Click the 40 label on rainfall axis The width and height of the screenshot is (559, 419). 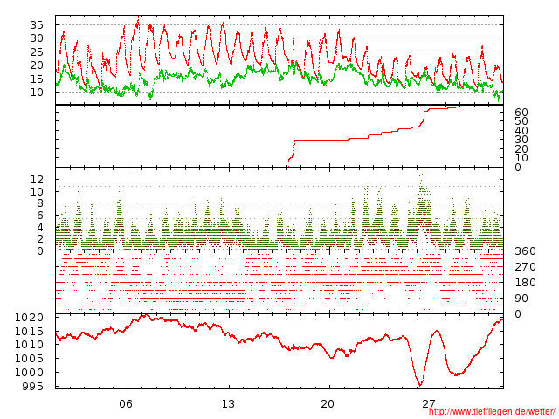[521, 130]
